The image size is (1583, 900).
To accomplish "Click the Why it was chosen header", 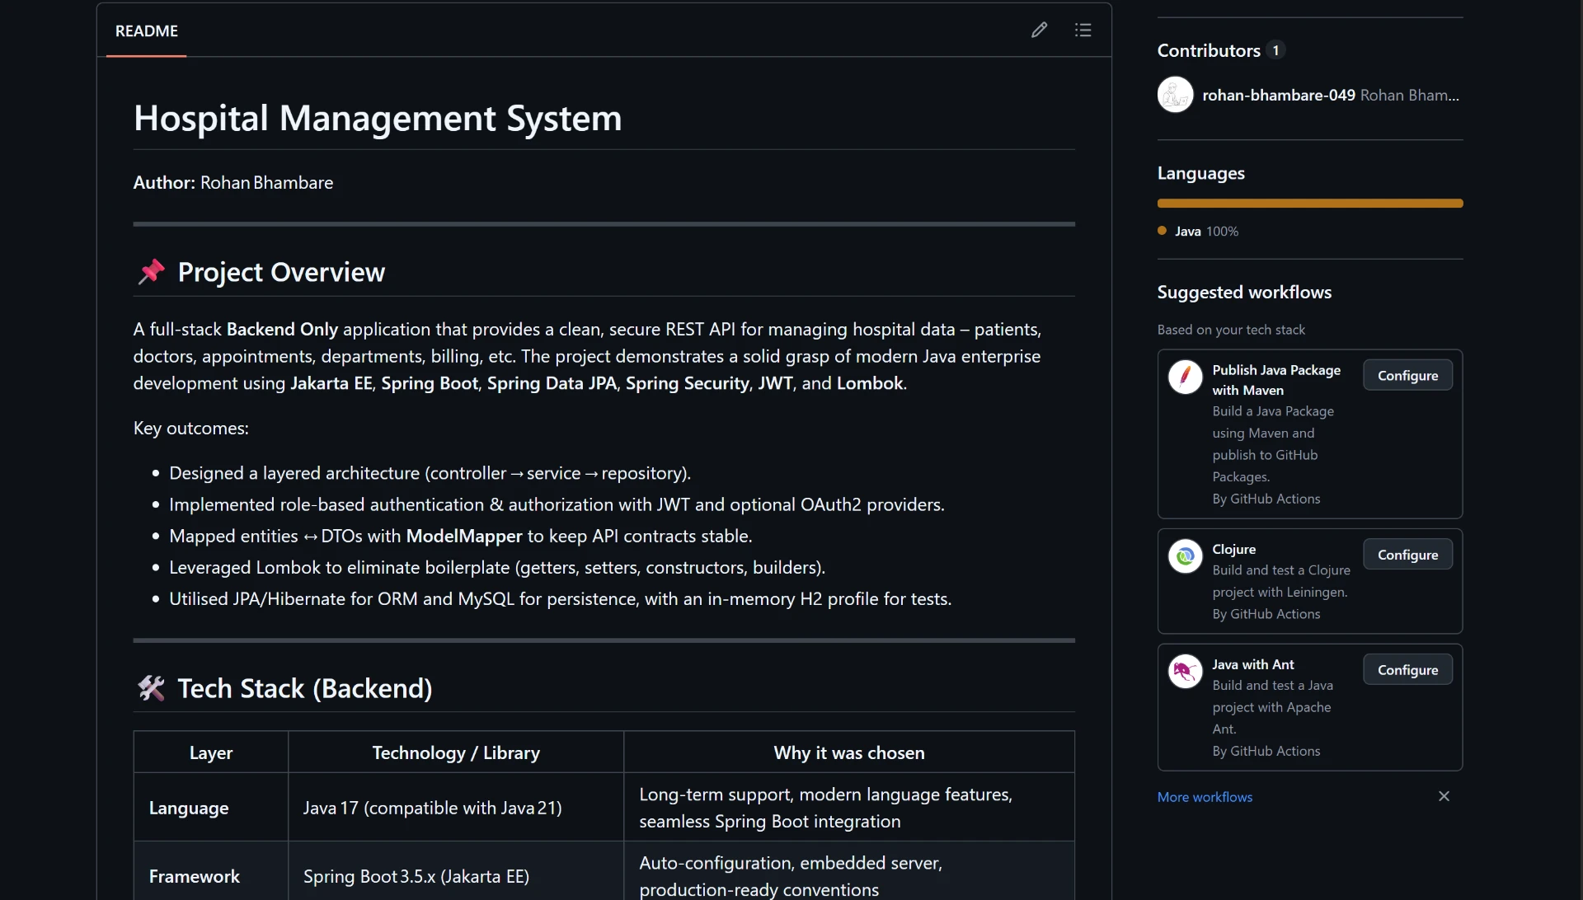I will tap(849, 752).
